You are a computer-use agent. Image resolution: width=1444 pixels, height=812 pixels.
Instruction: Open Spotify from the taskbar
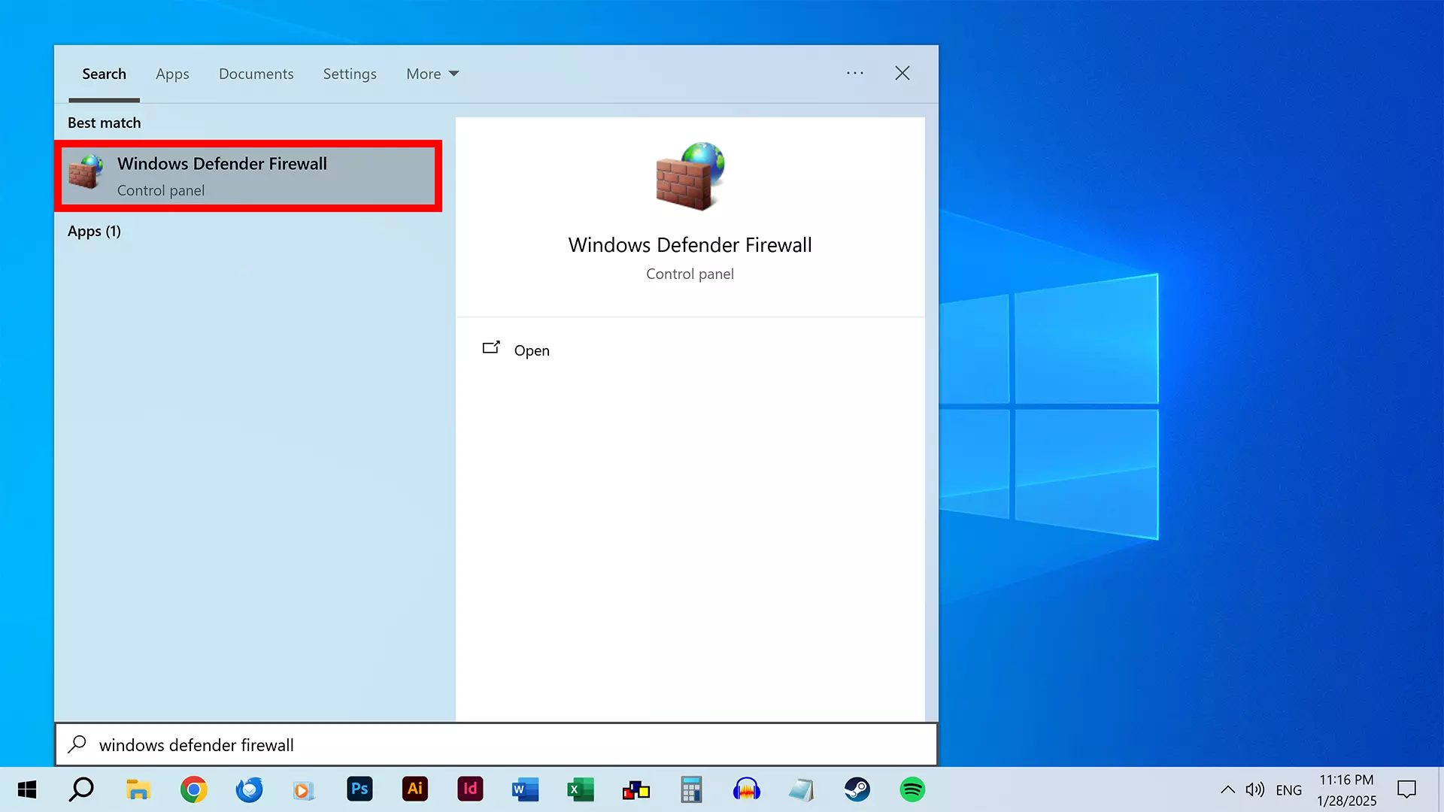point(912,789)
